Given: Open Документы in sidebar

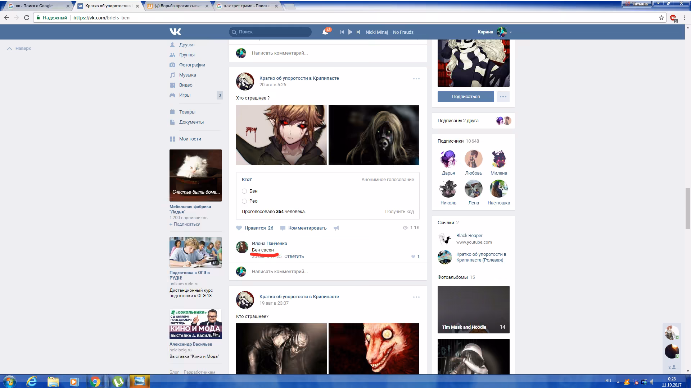Looking at the screenshot, I should tap(191, 122).
